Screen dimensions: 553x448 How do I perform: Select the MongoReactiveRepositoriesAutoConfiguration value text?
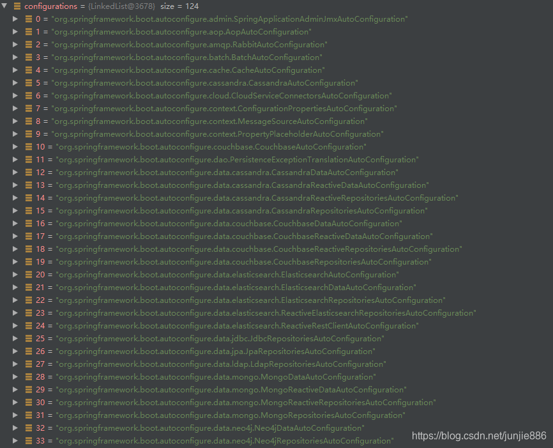coord(246,403)
